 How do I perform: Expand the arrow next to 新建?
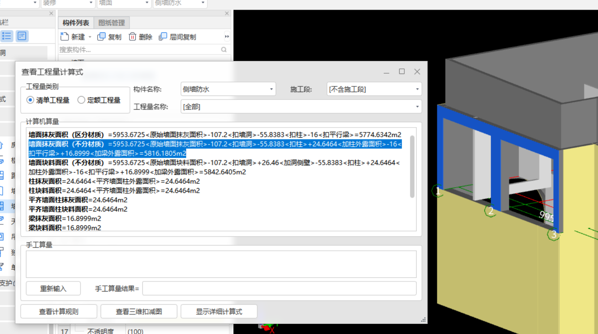[90, 37]
